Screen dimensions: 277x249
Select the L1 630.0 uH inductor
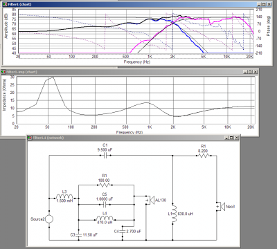174,214
